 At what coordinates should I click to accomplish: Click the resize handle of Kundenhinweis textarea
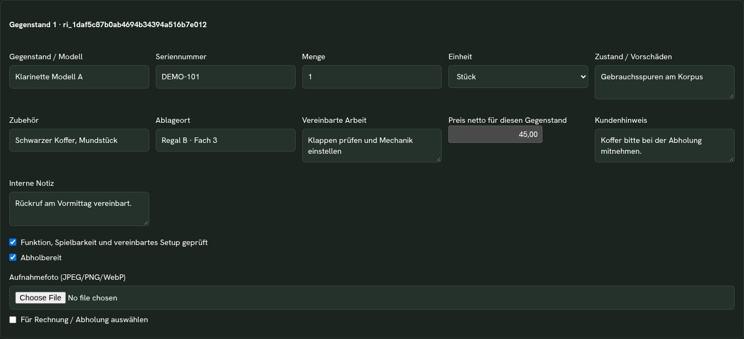point(731,159)
